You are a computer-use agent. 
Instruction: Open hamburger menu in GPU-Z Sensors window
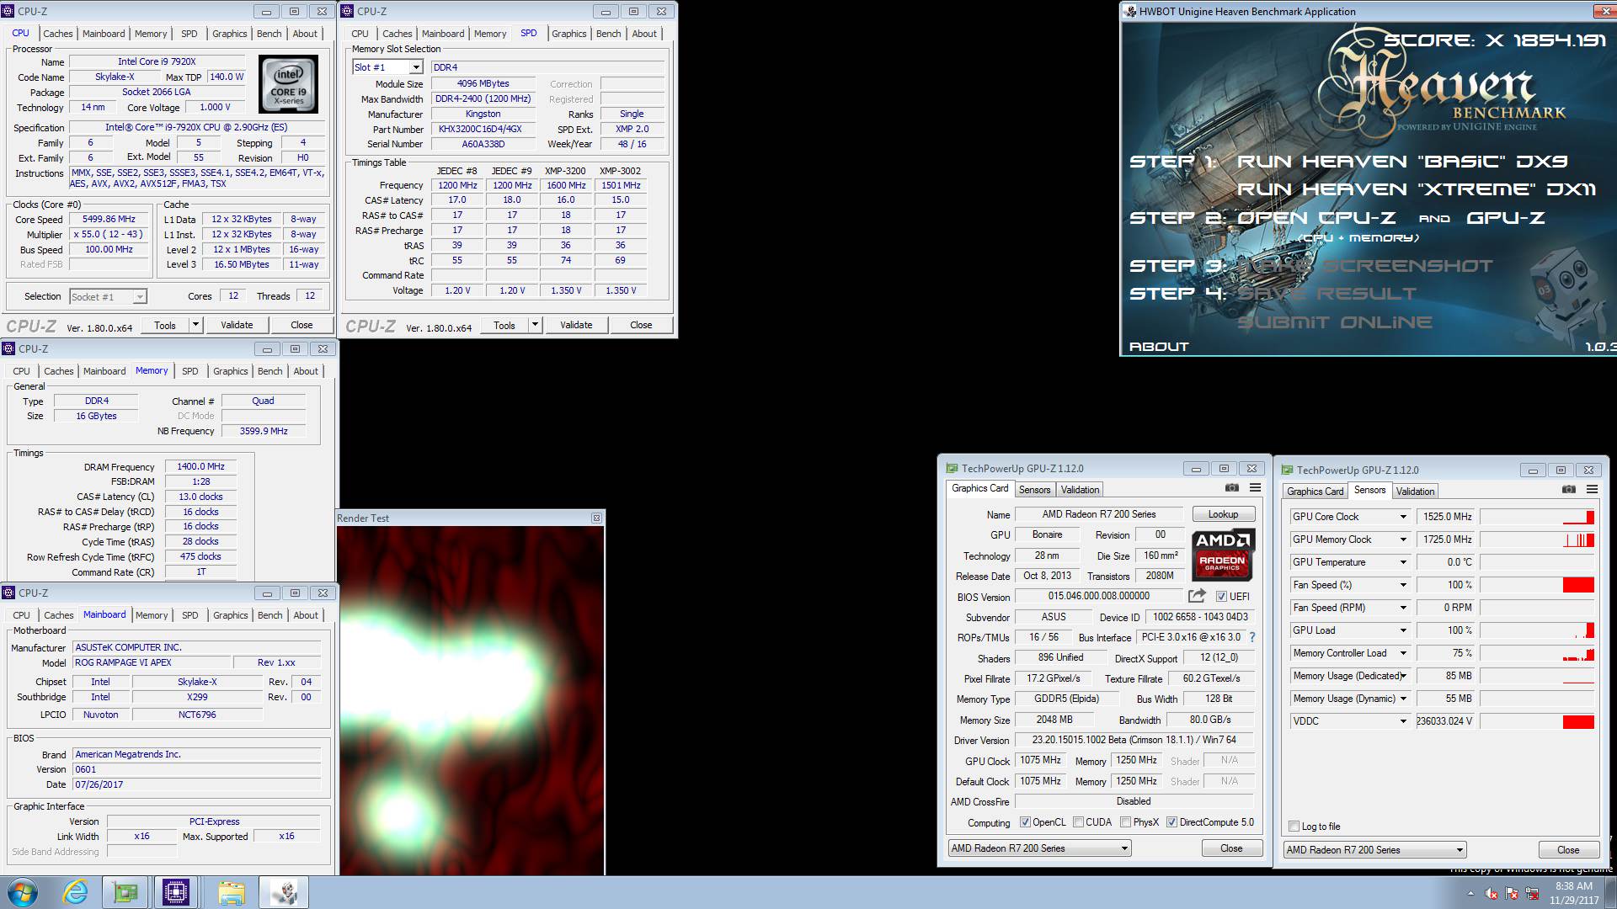(1592, 490)
